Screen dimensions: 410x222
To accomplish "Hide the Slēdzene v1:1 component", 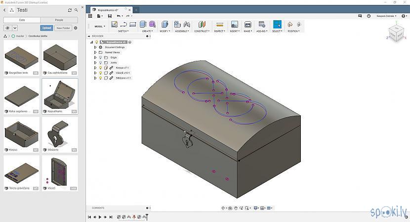I will pos(100,78).
